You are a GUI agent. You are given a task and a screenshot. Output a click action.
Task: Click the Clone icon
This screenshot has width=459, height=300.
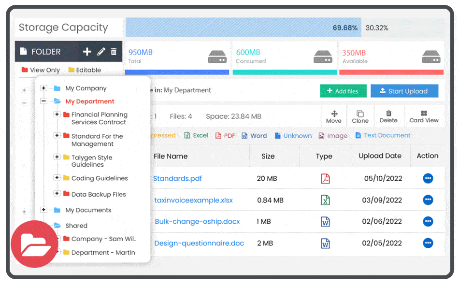(360, 115)
